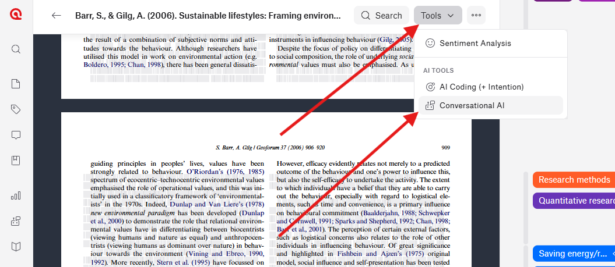Screen dimensions: 615x267
Task: Open the bar chart analysis icon
Action: pos(16,196)
